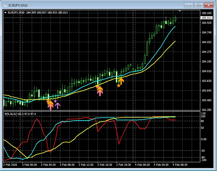This screenshot has height=171, width=217.
Task: Click the EURJPY,M30 title bar text
Action: point(19,5)
